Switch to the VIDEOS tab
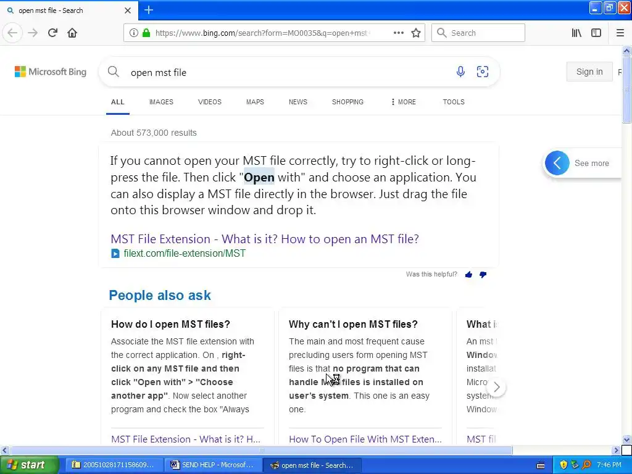Screen dimensions: 632x474 point(210,102)
